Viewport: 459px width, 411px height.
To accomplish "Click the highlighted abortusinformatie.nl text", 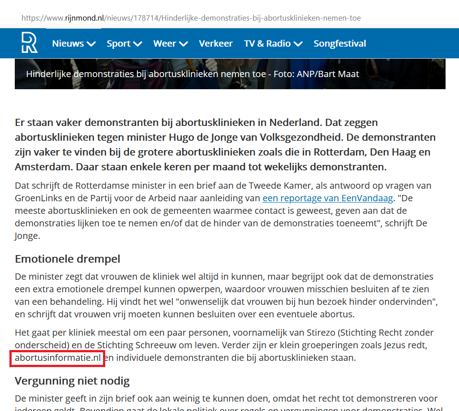I will (57, 358).
